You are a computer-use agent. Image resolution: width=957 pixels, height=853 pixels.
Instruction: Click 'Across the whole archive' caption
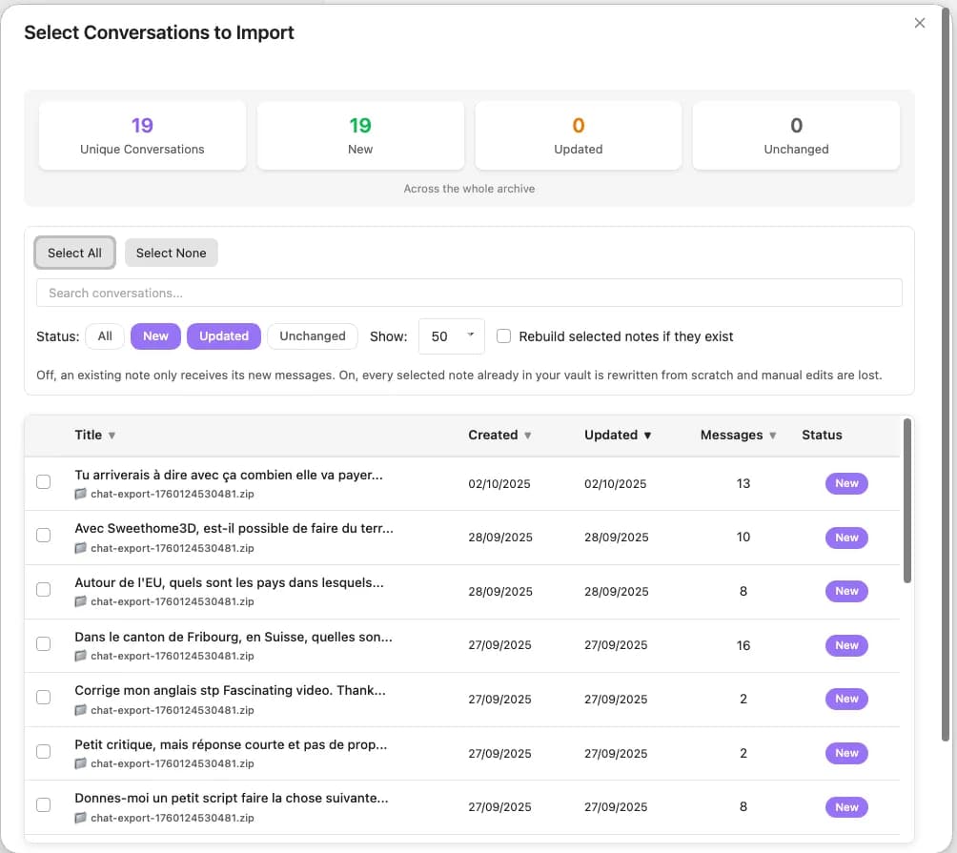point(469,189)
